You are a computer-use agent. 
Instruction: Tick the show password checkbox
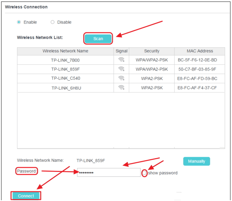(144, 173)
